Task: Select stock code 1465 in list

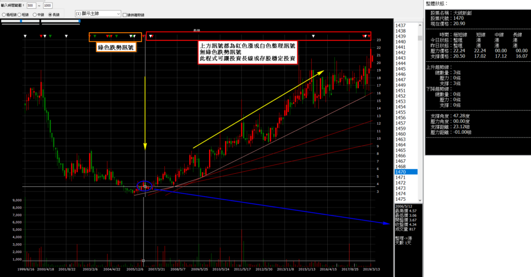Action: pos(406,150)
